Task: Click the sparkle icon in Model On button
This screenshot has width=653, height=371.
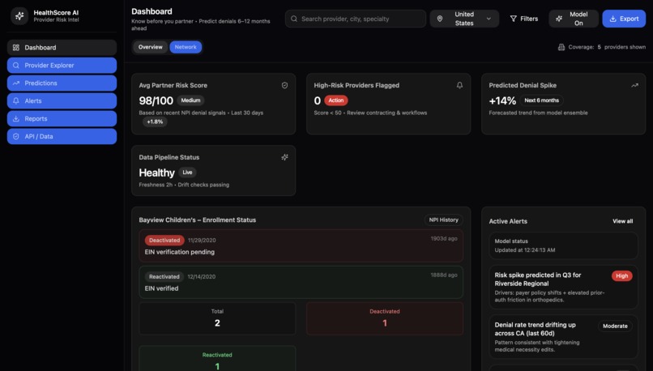Action: 559,19
